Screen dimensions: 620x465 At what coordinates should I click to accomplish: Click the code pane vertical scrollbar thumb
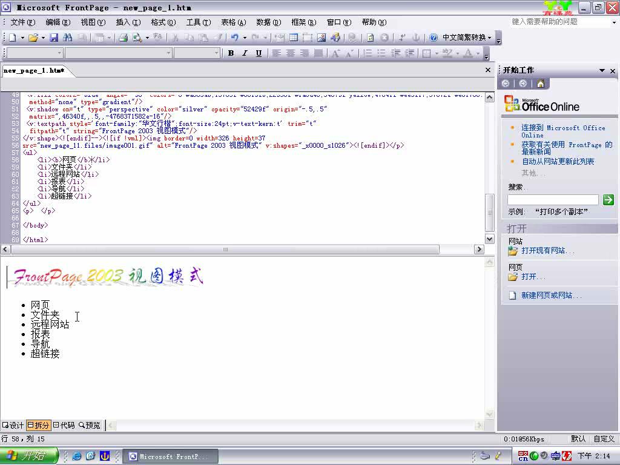pos(489,213)
